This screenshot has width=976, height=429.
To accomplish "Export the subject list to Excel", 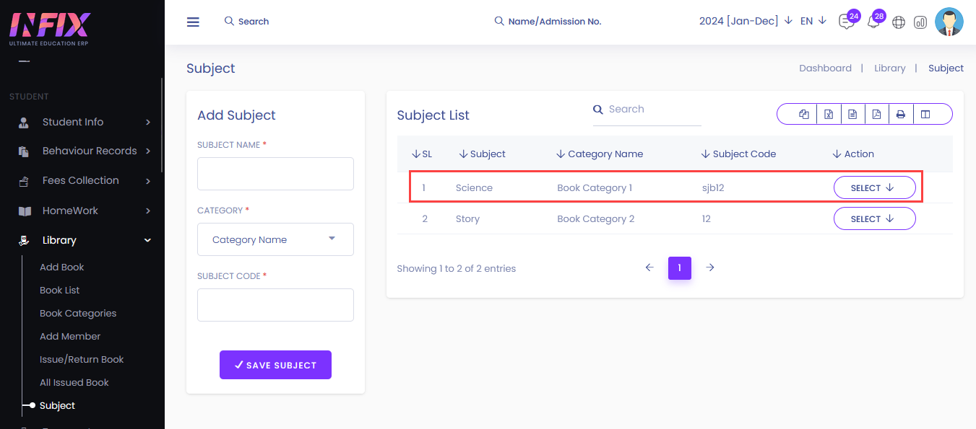I will pos(829,114).
